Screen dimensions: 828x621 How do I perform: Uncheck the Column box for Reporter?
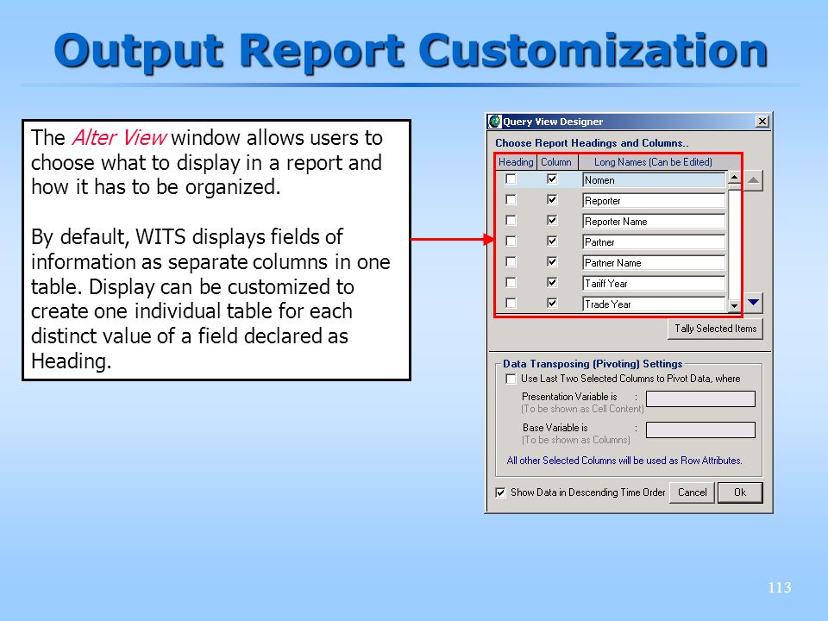(x=552, y=199)
